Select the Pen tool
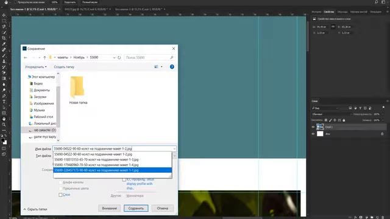 pos(4,96)
